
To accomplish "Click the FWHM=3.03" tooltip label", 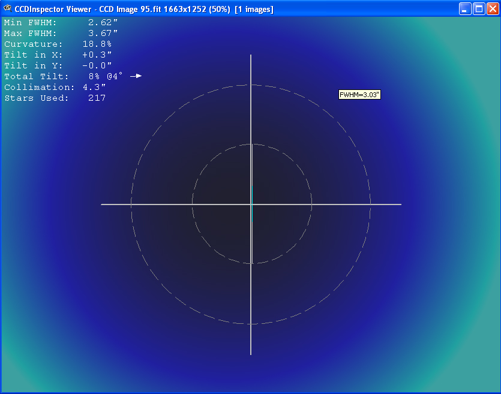I will coord(359,95).
